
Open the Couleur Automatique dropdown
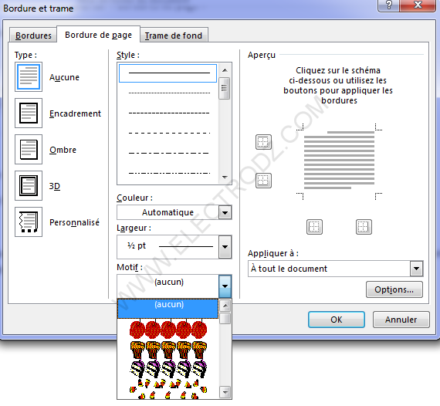[225, 213]
